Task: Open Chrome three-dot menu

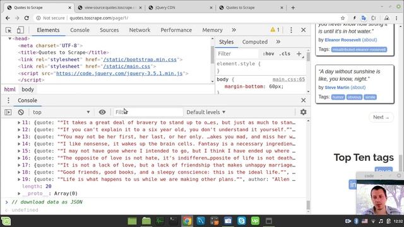Action: coord(396,18)
